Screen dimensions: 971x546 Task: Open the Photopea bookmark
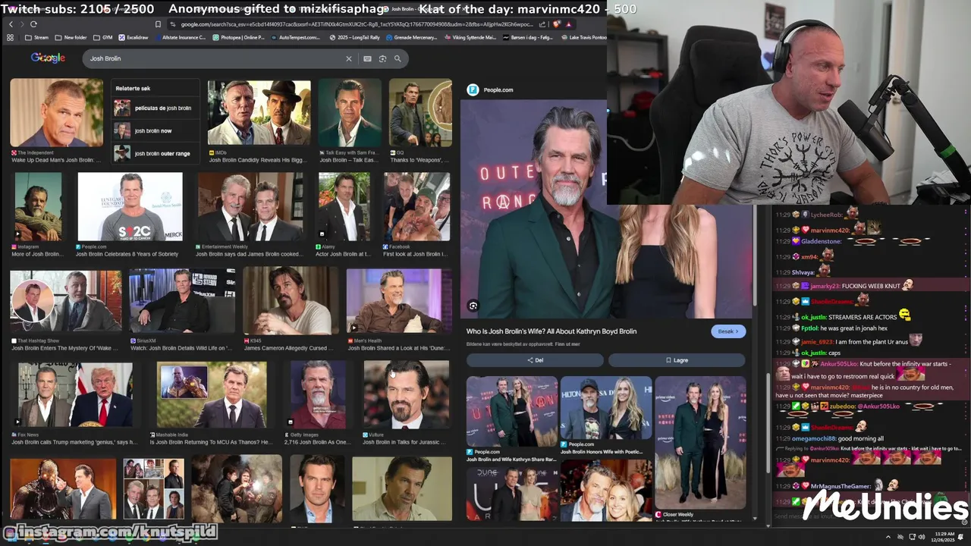(238, 37)
